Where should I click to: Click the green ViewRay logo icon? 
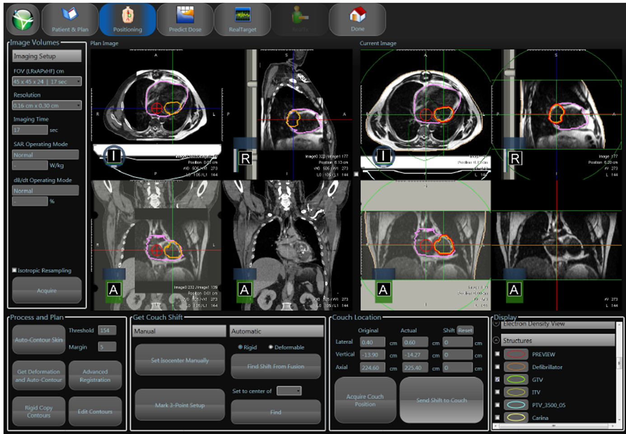click(x=23, y=20)
